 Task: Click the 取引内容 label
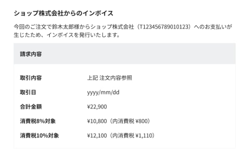[31, 78]
